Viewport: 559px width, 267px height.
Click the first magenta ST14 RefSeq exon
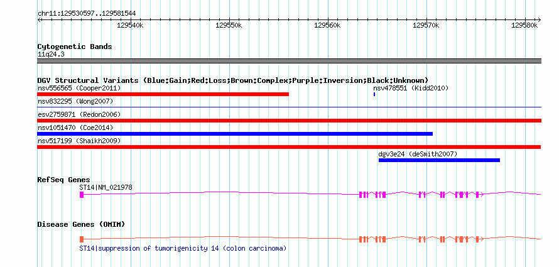82,194
